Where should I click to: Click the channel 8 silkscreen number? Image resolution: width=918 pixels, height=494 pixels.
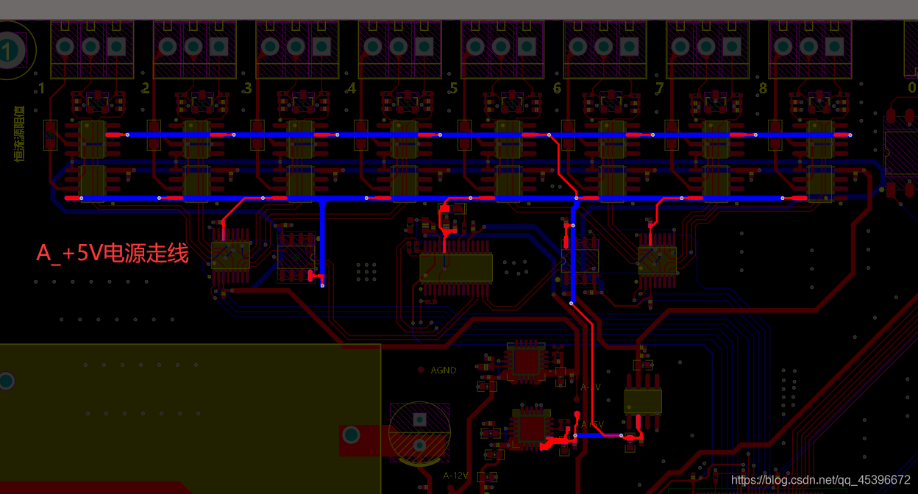tap(763, 89)
